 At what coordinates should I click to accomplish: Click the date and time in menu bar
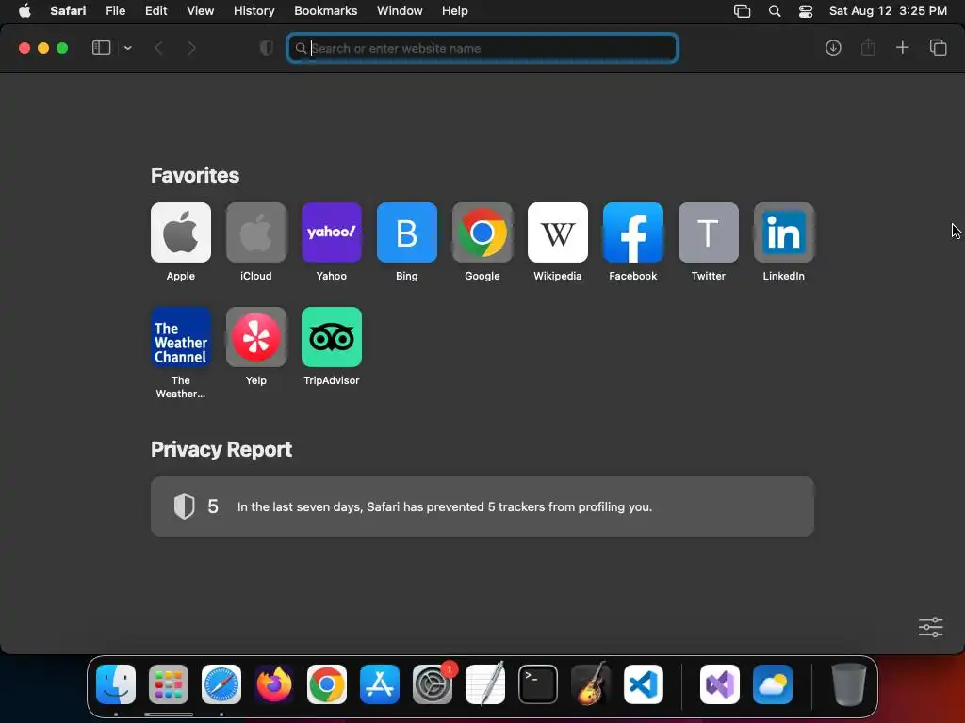888,11
